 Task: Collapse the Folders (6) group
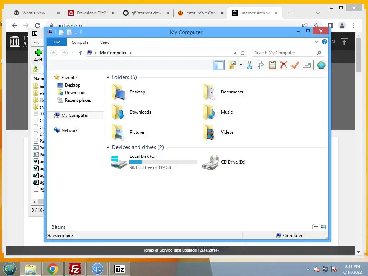(108, 77)
